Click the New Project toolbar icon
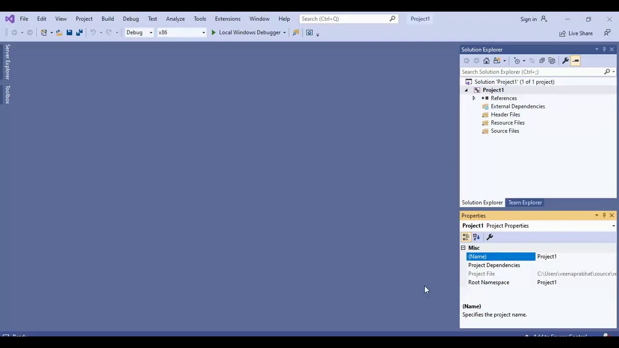This screenshot has width=619, height=348. pyautogui.click(x=44, y=32)
